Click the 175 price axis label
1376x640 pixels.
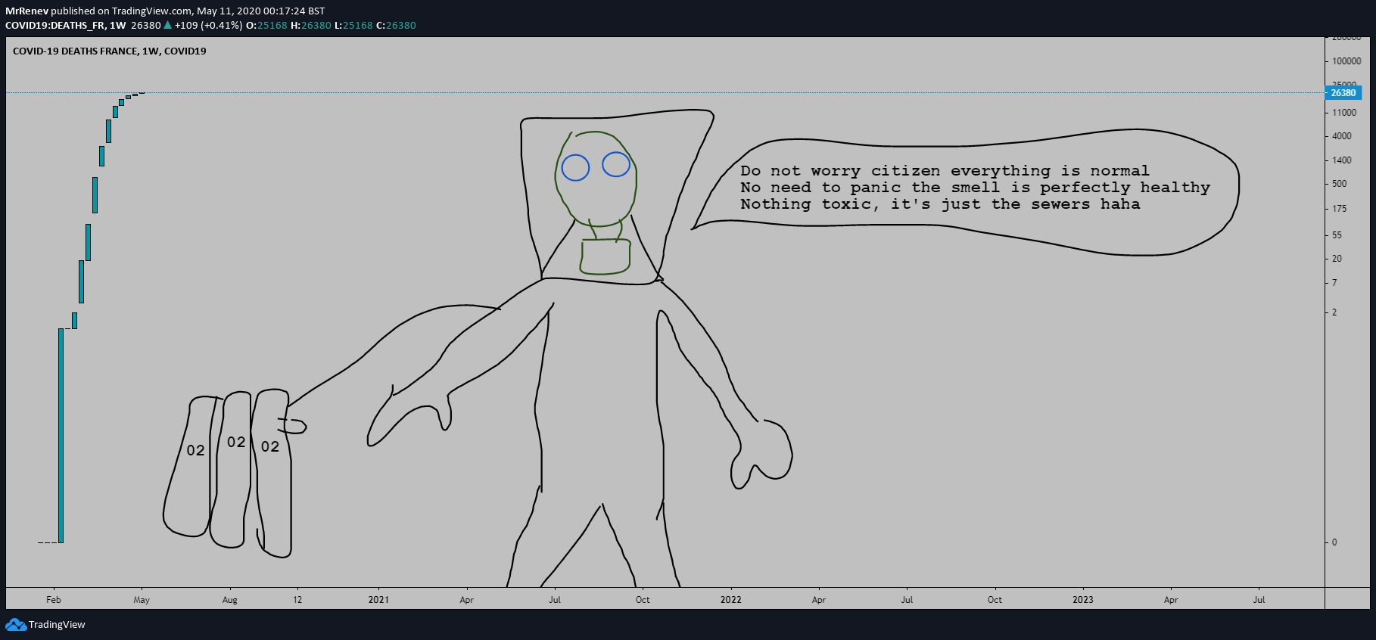1340,209
